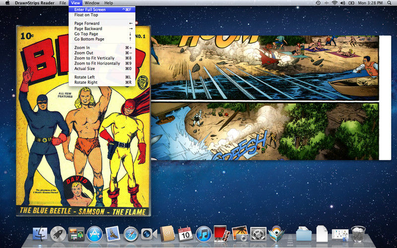Viewport: 397px width, 248px height.
Task: Launch iPhoto from the Dock
Action: (240, 233)
